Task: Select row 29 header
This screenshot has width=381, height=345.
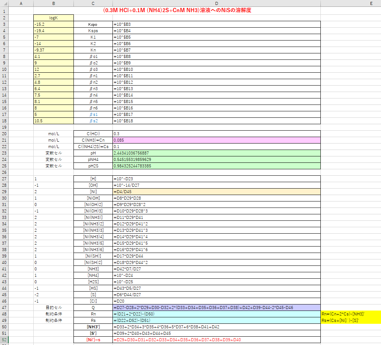Action: pos(4,192)
